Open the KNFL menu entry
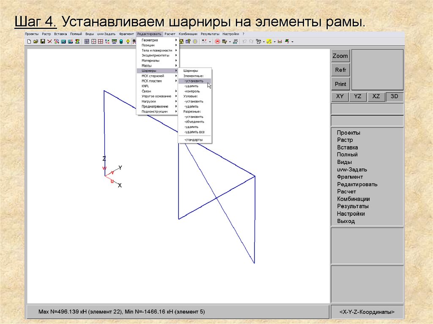This screenshot has width=433, height=324. click(158, 86)
